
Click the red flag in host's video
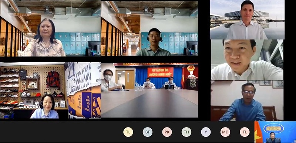[x=258, y=132]
